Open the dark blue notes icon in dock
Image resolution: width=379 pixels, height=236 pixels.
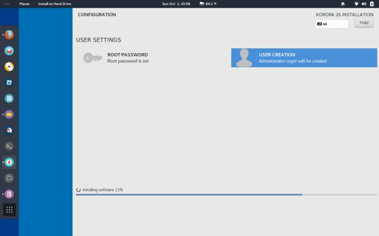click(9, 83)
